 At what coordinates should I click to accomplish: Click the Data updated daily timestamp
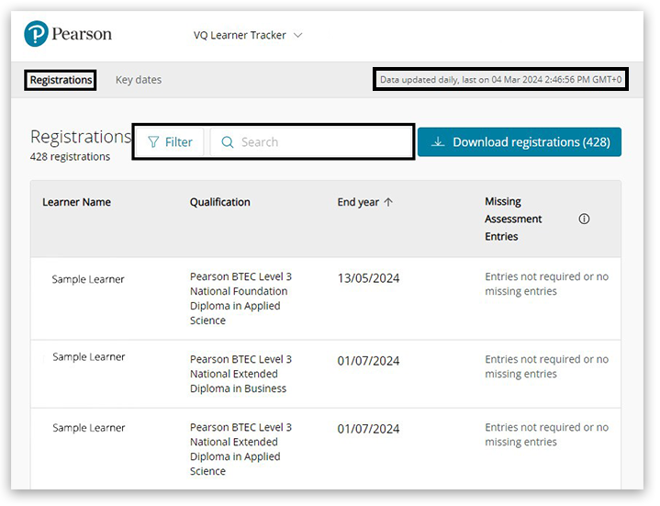click(x=500, y=80)
